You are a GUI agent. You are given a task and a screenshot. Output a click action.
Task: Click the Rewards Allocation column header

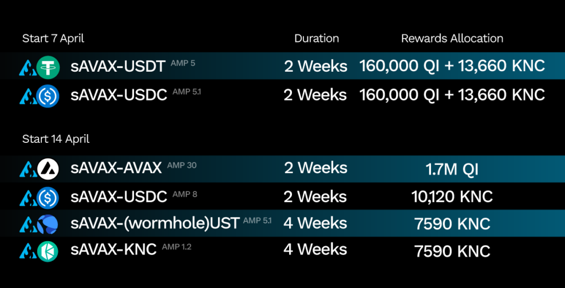pos(452,39)
